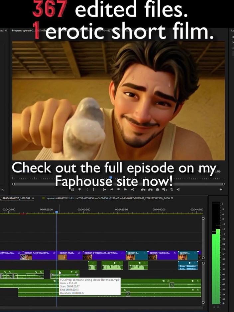Click the speaker icon in monitor controls

click(178, 189)
